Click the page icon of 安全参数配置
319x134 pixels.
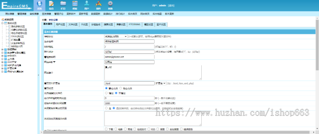tap(9, 43)
